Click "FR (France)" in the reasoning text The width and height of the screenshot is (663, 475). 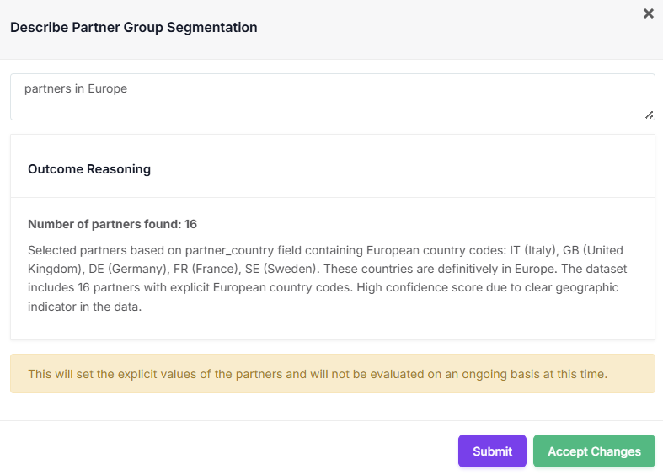(195, 269)
